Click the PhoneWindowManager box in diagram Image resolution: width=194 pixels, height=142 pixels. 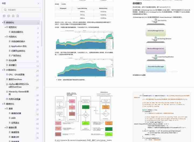pyautogui.click(x=156, y=68)
